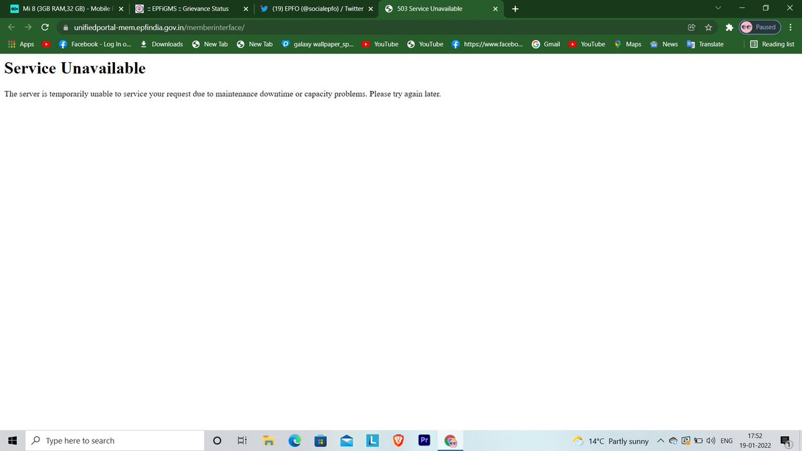Switch to the EPFO Twitter tab

[315, 9]
